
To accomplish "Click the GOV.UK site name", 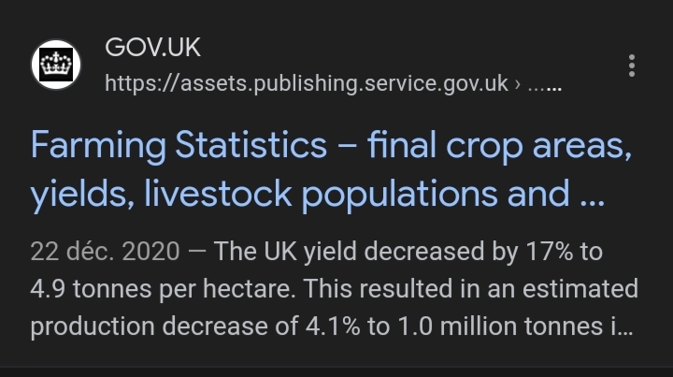I will pos(153,48).
